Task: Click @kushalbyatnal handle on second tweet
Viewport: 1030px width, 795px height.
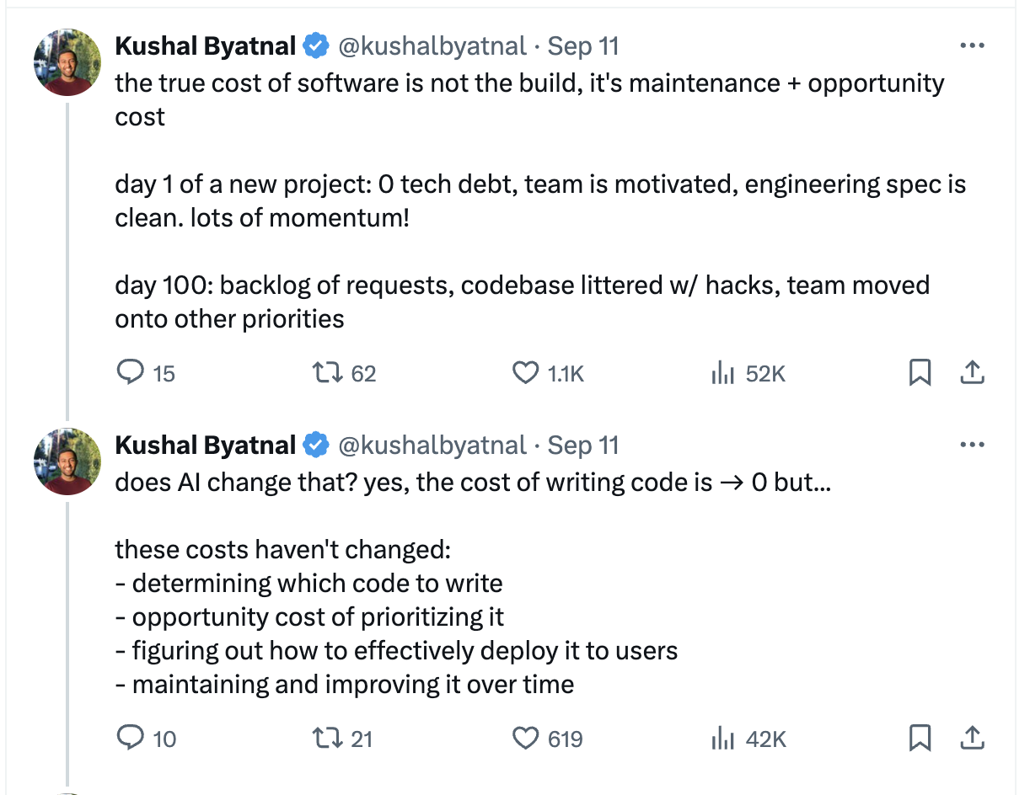Action: [x=432, y=446]
